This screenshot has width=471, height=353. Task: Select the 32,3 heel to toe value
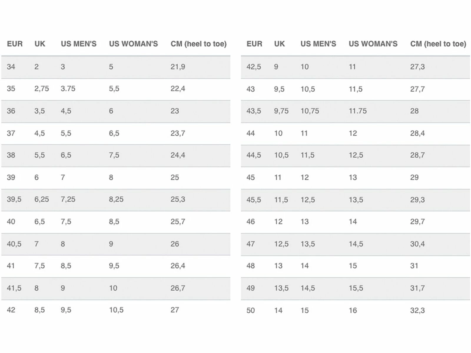417,310
